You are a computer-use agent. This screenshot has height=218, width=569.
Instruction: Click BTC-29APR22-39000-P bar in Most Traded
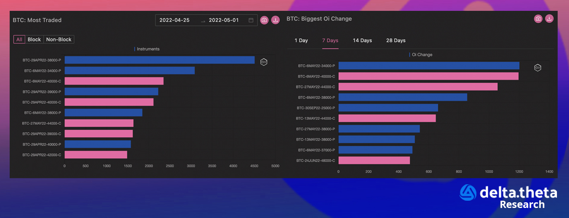[x=111, y=92]
